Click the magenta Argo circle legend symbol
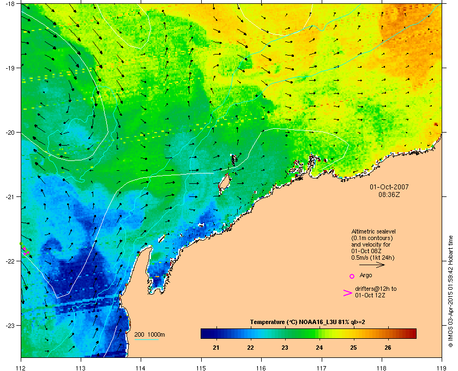Viewport: 458px width, 371px height. (x=352, y=276)
